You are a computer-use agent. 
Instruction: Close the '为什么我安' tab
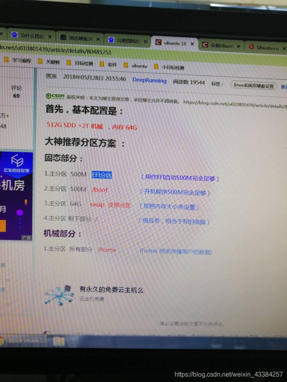click(50, 37)
